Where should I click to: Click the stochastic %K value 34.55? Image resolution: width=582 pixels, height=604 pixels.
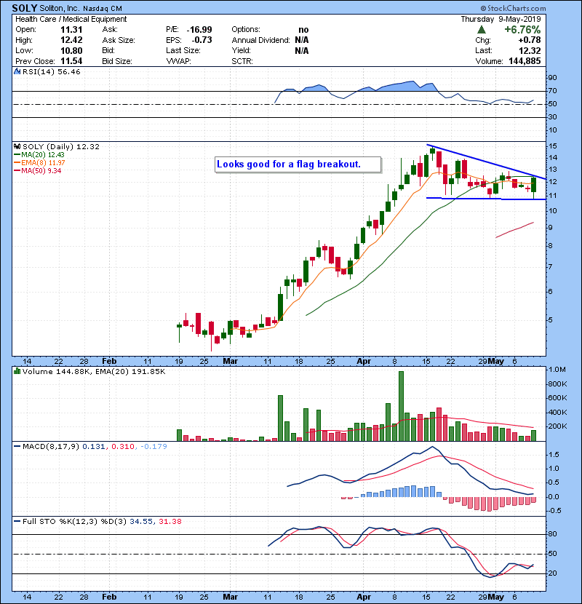coord(141,522)
